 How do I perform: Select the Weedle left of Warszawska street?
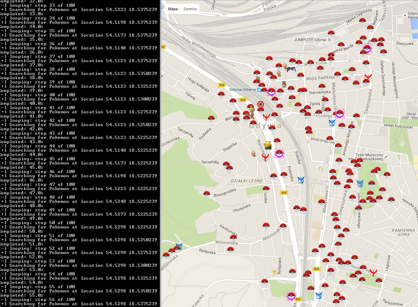(254, 153)
